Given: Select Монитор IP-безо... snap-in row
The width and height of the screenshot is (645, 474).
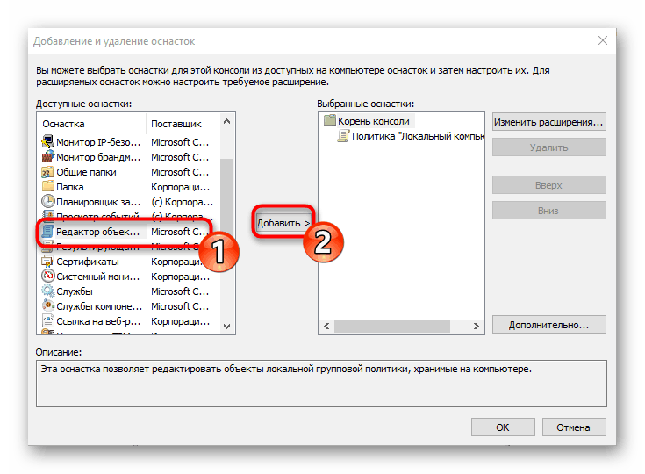Looking at the screenshot, I should pos(129,142).
